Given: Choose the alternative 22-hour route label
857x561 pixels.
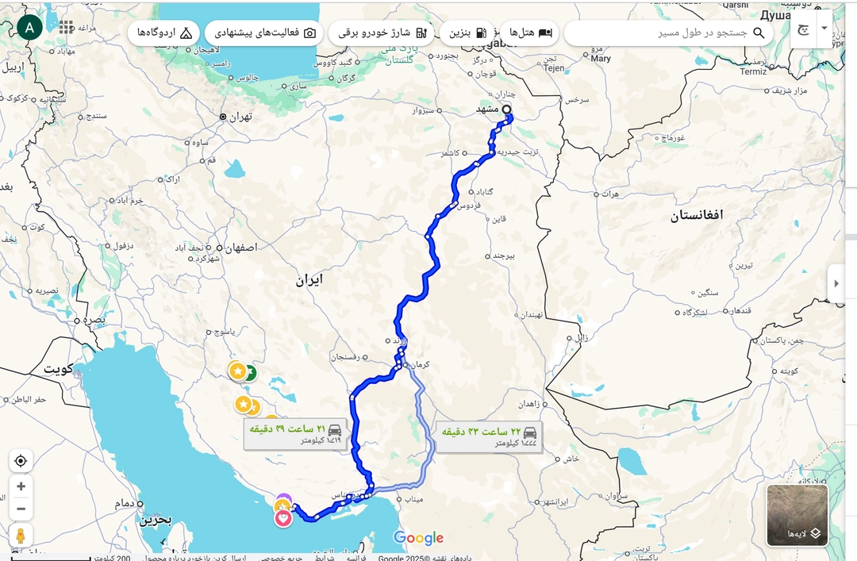Looking at the screenshot, I should 489,437.
